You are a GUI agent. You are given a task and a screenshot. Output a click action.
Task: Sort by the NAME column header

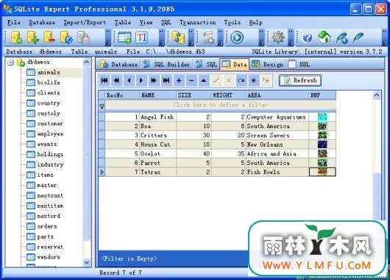(x=157, y=95)
